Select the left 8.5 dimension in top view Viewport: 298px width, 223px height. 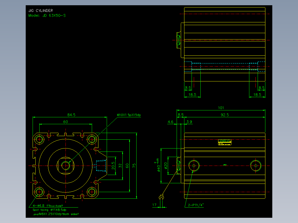[188, 88]
